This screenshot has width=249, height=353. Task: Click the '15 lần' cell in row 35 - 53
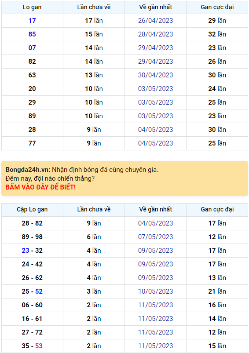click(x=217, y=346)
